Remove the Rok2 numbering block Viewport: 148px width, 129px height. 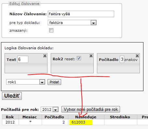pyautogui.click(x=91, y=56)
